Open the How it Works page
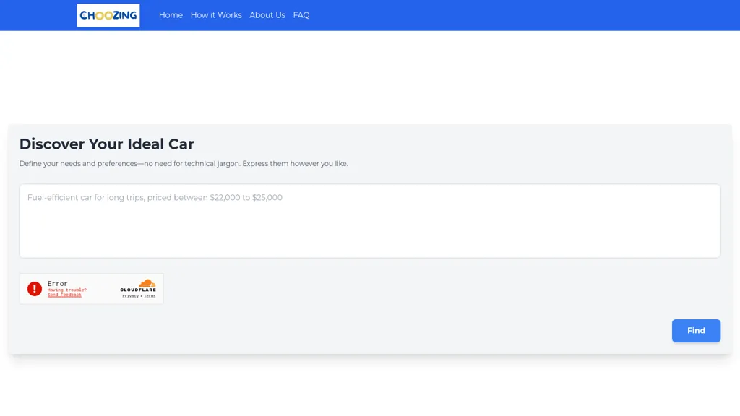Screen dimensions: 740x416 coord(216,15)
